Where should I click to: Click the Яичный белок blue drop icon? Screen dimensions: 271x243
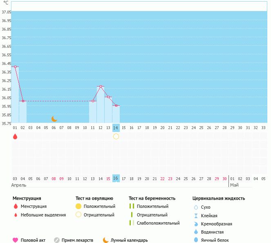click(x=196, y=240)
